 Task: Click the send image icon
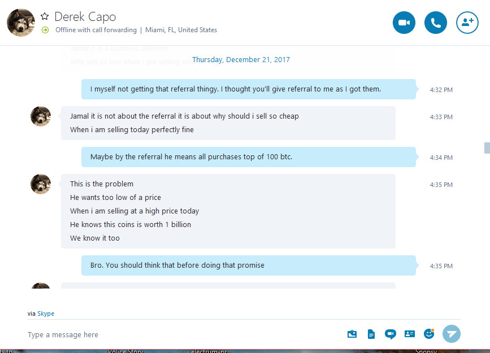352,334
